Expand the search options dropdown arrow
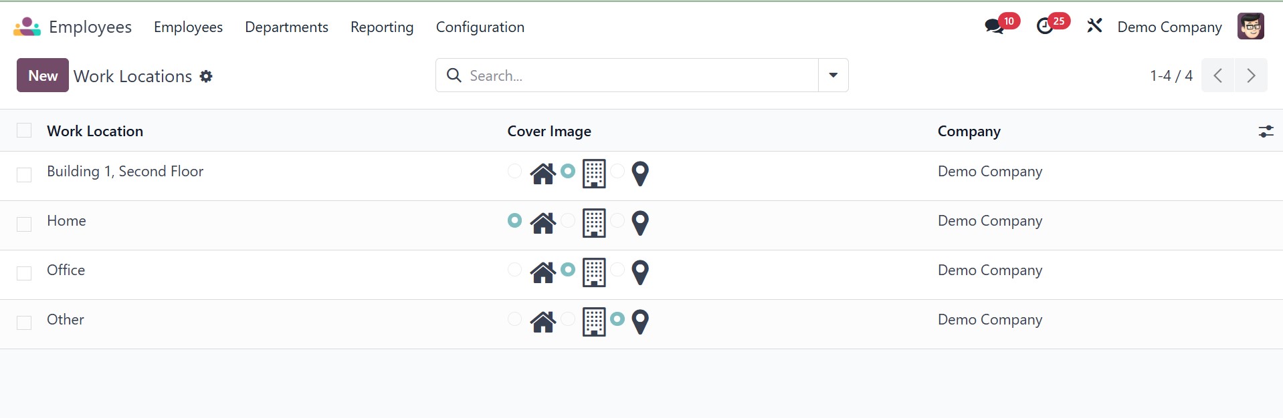Image resolution: width=1283 pixels, height=418 pixels. click(x=833, y=75)
